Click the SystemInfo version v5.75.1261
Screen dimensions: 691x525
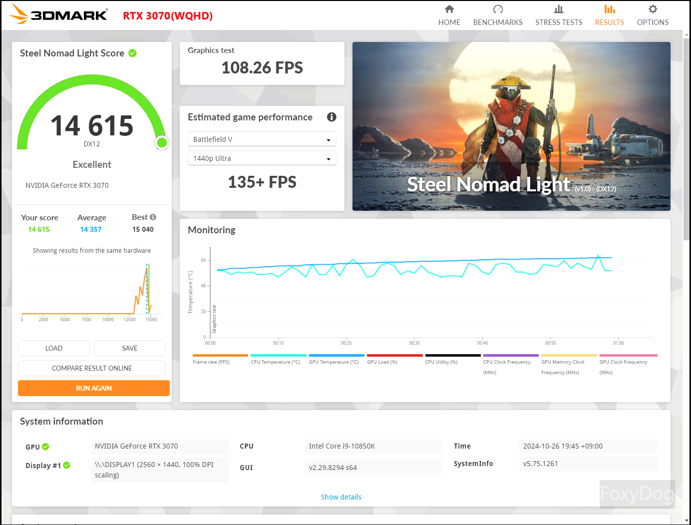(588, 464)
